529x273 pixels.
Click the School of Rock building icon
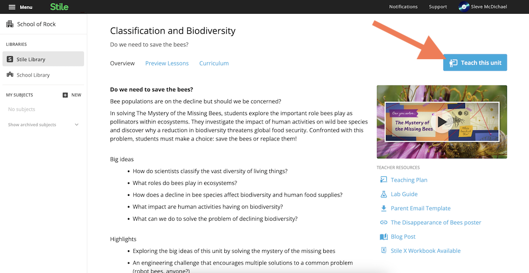pos(10,24)
